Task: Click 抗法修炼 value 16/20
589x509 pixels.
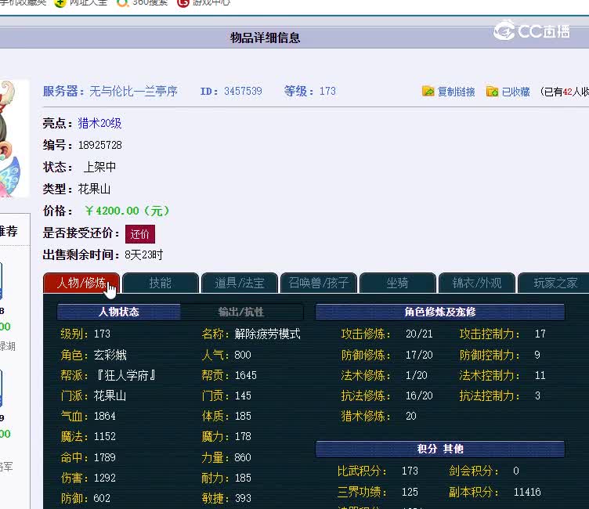Action: tap(419, 395)
